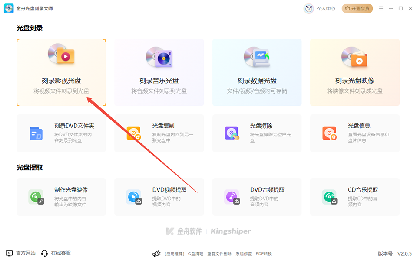The image size is (417, 260).
Task: Open the 刻录数据光盘 feature
Action: [x=257, y=72]
